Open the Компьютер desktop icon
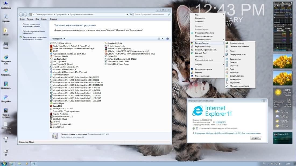The height and width of the screenshot is (166, 296). [x=6, y=5]
